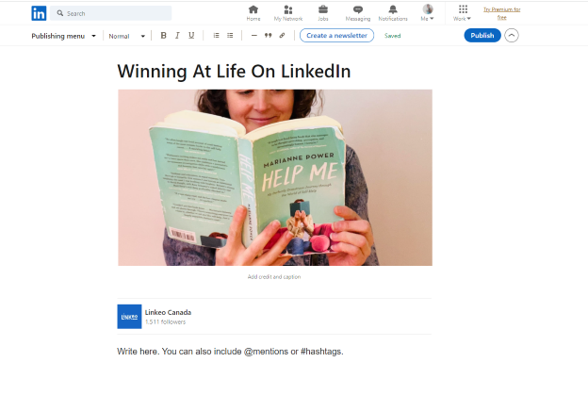This screenshot has height=395, width=588.
Task: Go to Home in navigation bar
Action: (253, 13)
